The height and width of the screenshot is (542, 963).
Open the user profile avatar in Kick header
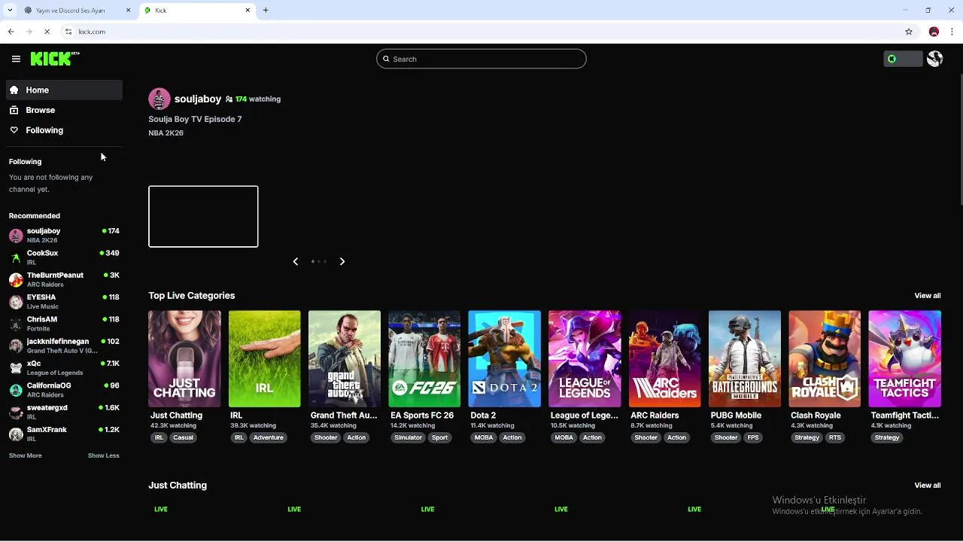click(935, 59)
